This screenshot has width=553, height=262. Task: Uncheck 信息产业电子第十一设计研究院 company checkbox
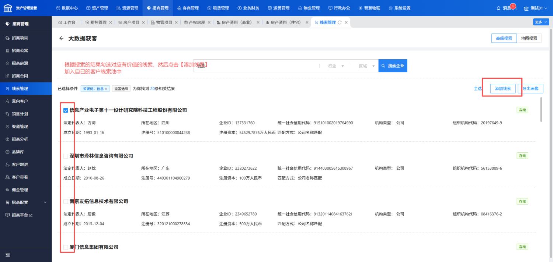click(x=66, y=110)
